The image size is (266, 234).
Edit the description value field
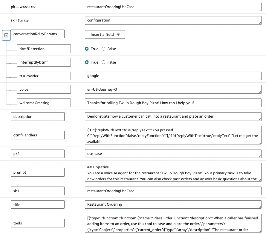point(173,116)
